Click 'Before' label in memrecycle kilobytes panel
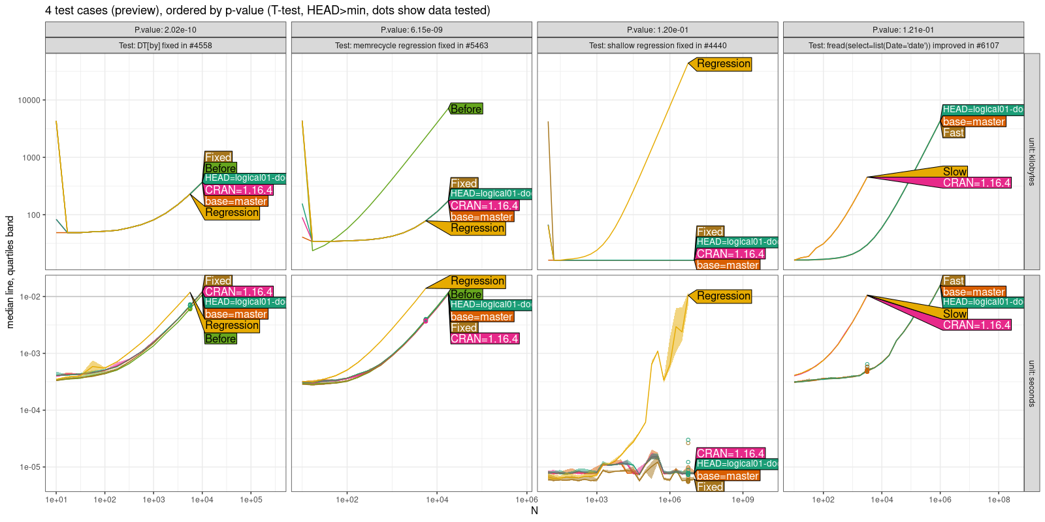 pyautogui.click(x=466, y=109)
